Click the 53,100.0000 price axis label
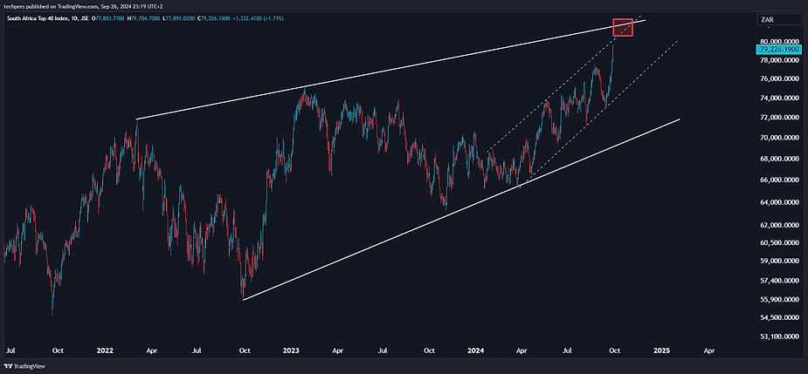 click(x=782, y=337)
